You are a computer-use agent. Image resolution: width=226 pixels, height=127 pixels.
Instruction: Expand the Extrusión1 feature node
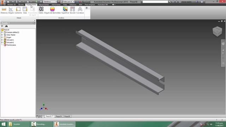2,40
